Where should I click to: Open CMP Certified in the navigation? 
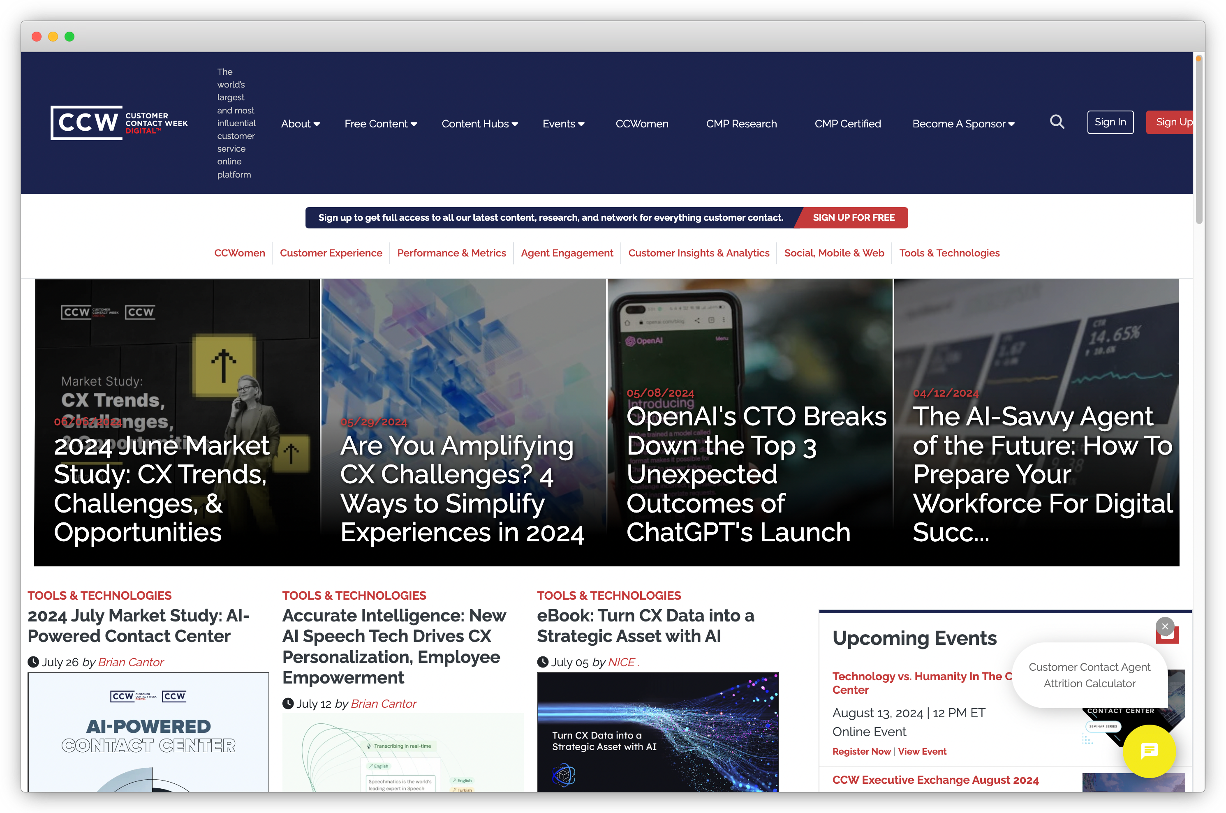pyautogui.click(x=847, y=123)
